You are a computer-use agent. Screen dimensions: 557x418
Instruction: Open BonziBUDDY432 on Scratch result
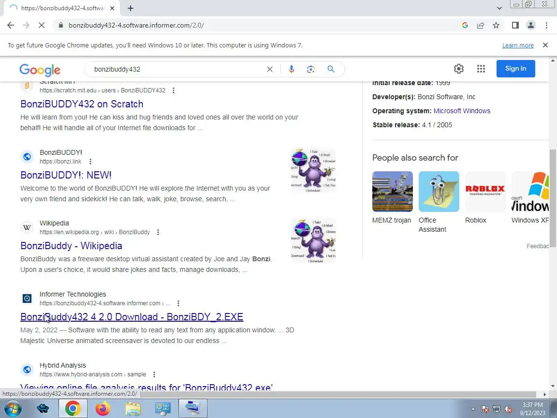pyautogui.click(x=82, y=104)
